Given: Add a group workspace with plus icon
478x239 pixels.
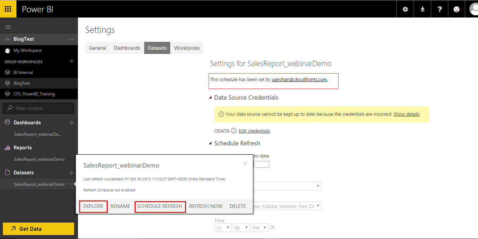Looking at the screenshot, I should pos(72,61).
